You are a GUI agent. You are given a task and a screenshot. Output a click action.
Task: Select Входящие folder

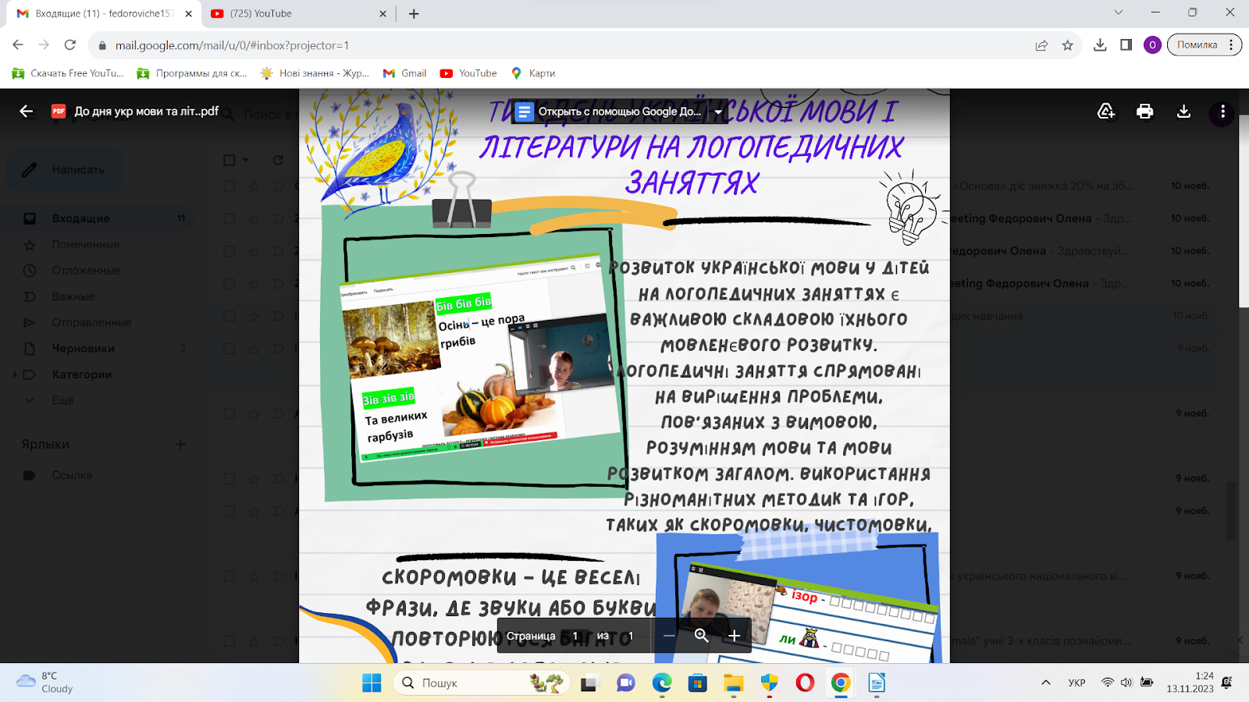click(x=98, y=218)
